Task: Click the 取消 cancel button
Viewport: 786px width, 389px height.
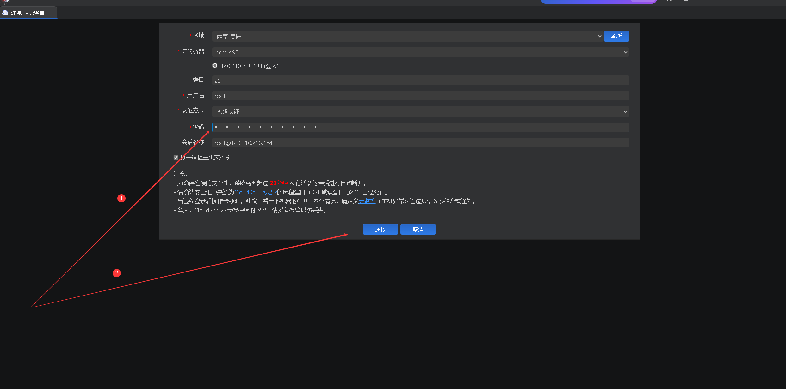Action: click(x=418, y=230)
